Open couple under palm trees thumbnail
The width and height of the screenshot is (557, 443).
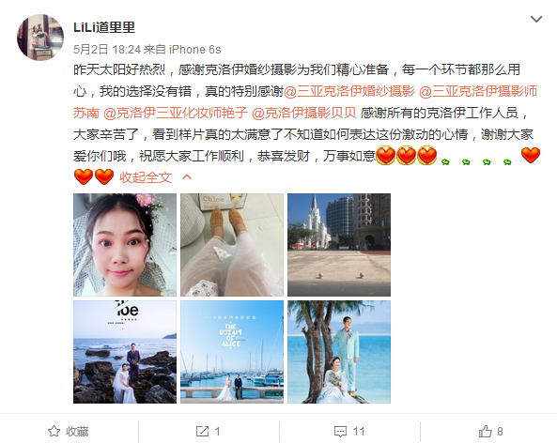[339, 352]
